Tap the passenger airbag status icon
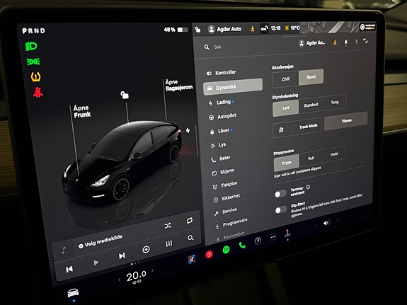 point(367,27)
